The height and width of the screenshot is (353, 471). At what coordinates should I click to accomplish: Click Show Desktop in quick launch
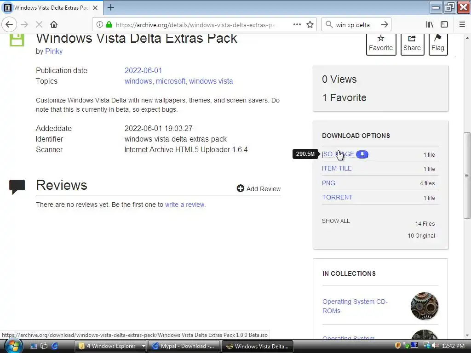[33, 346]
